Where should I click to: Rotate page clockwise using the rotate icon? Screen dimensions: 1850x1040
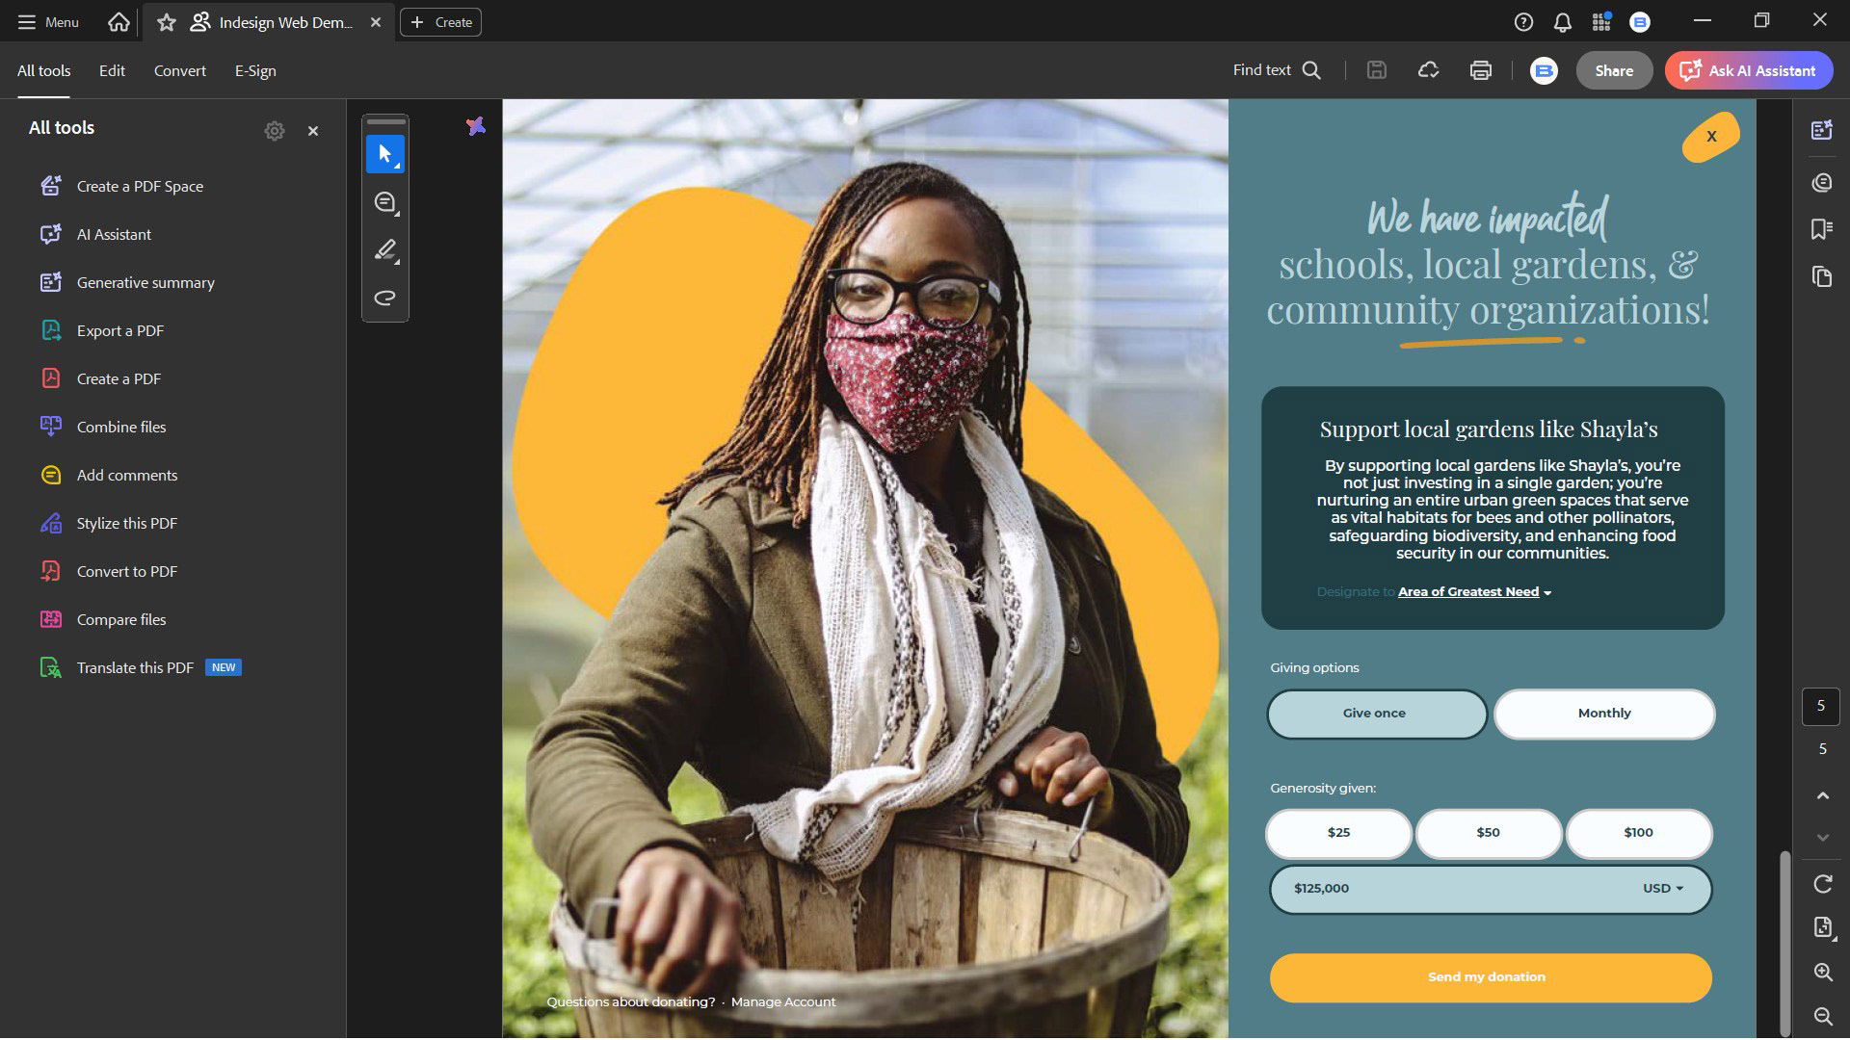tap(1822, 884)
